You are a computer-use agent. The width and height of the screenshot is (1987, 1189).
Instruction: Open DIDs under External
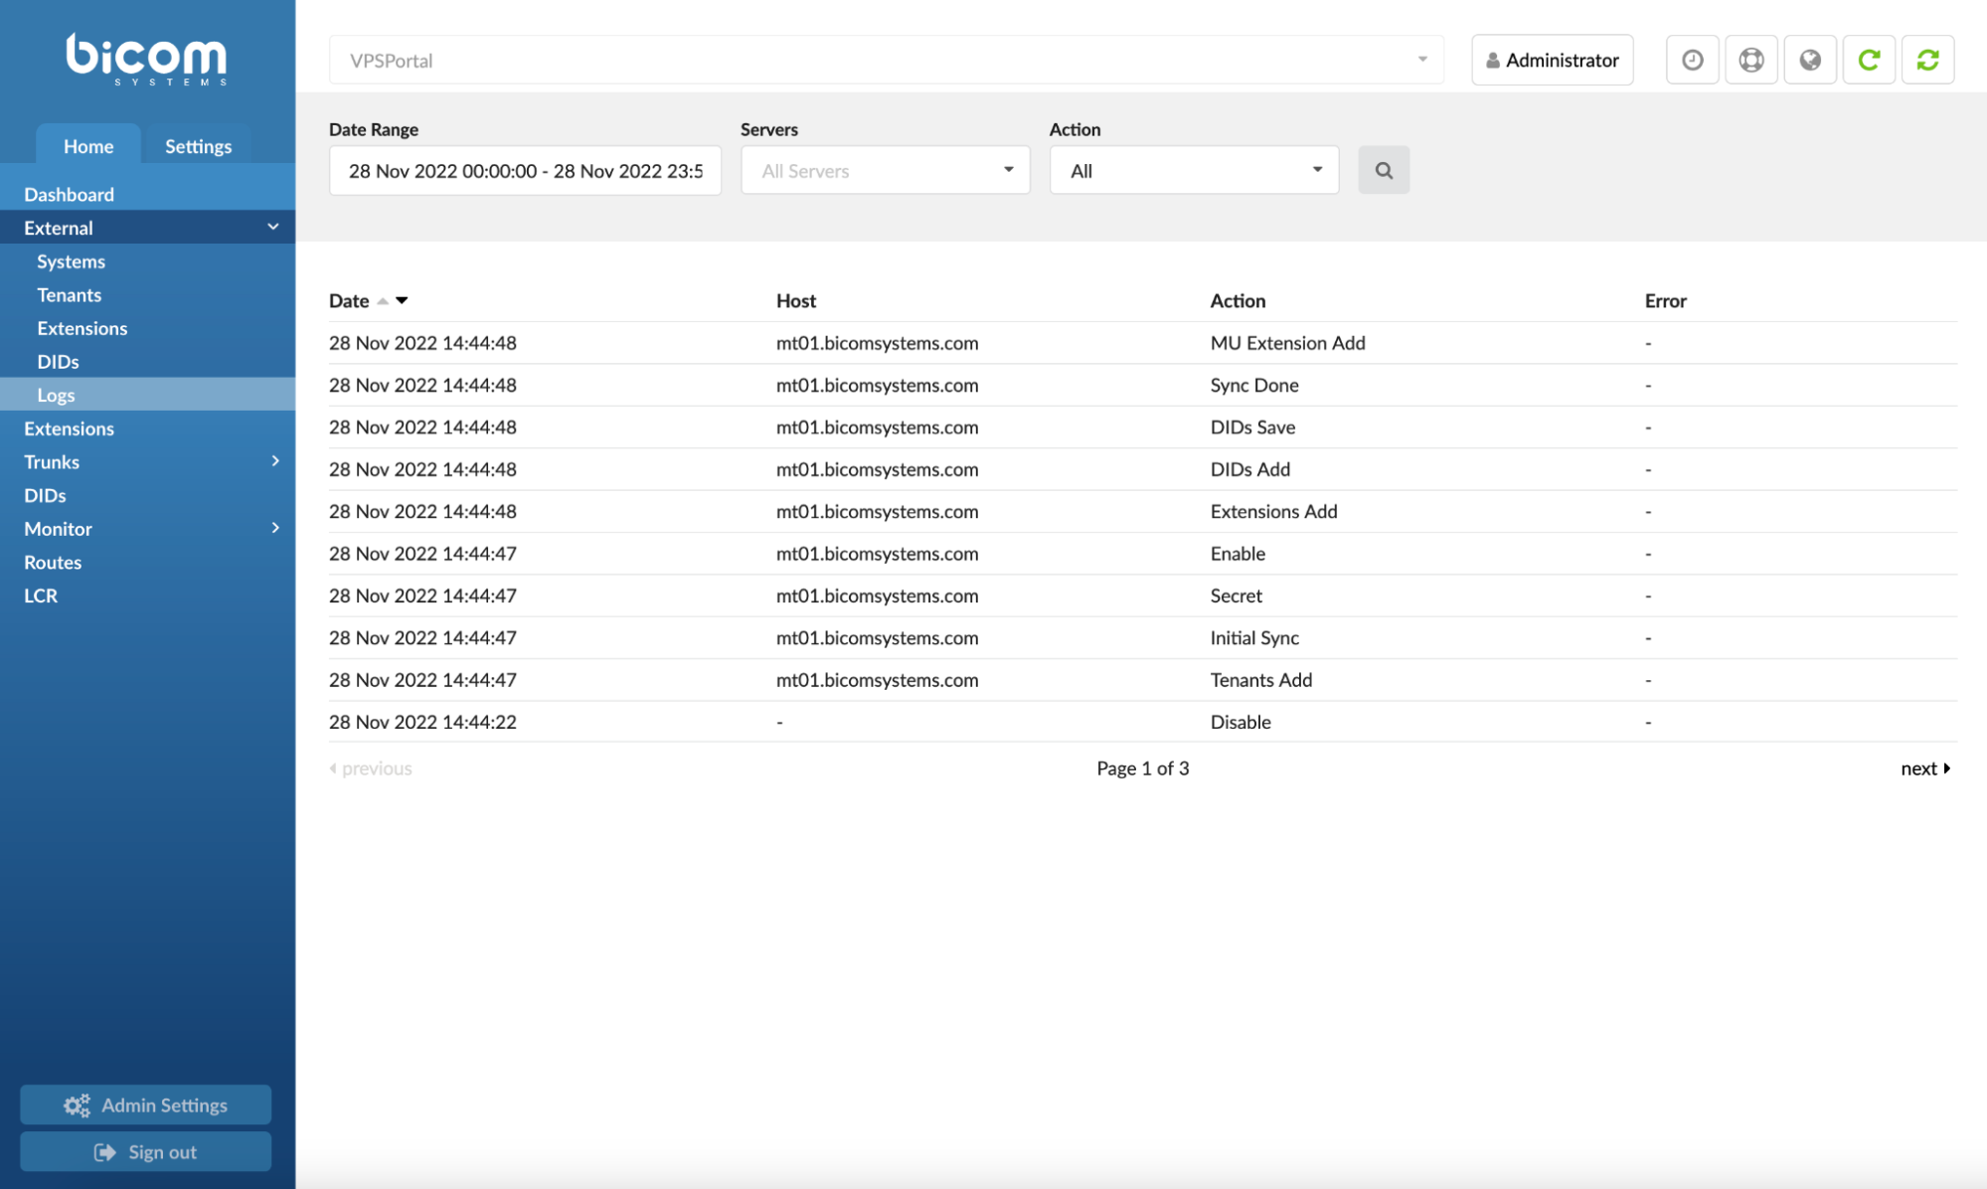[x=147, y=361]
